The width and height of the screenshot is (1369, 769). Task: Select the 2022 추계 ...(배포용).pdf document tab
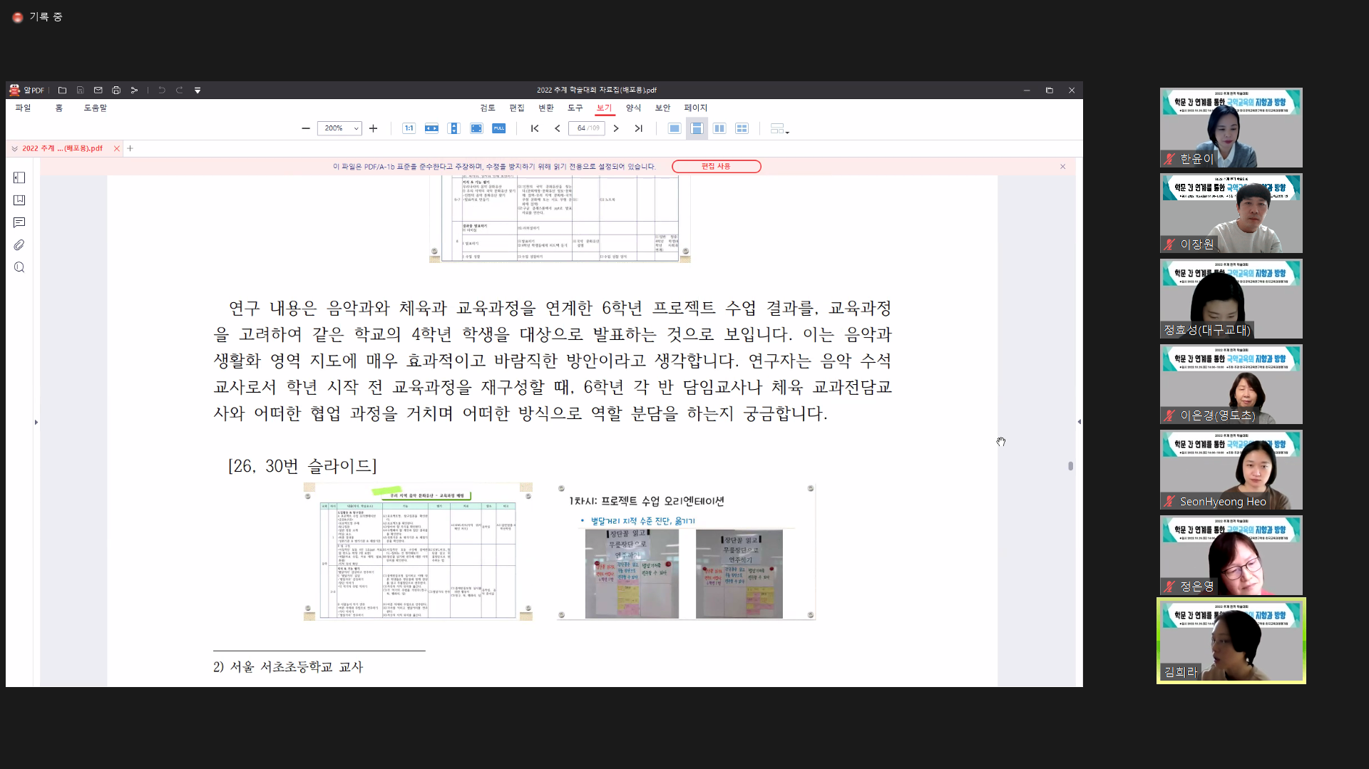pos(62,149)
